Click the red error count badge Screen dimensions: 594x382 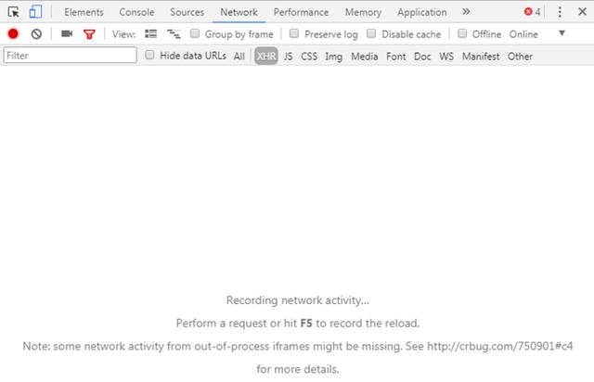point(532,12)
